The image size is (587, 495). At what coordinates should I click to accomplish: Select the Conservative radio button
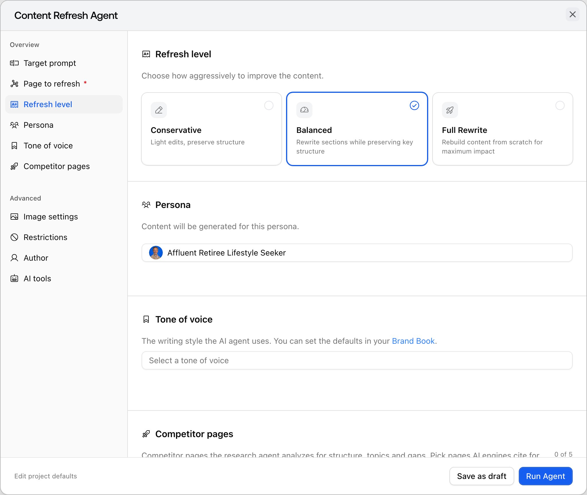pos(269,105)
